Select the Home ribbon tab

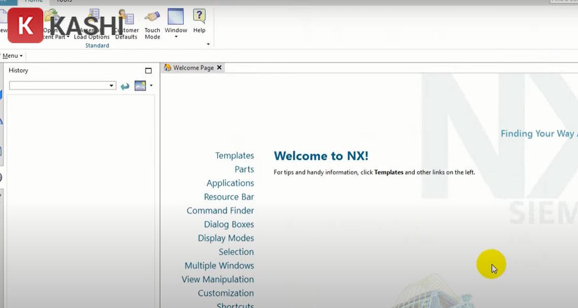coord(33,2)
